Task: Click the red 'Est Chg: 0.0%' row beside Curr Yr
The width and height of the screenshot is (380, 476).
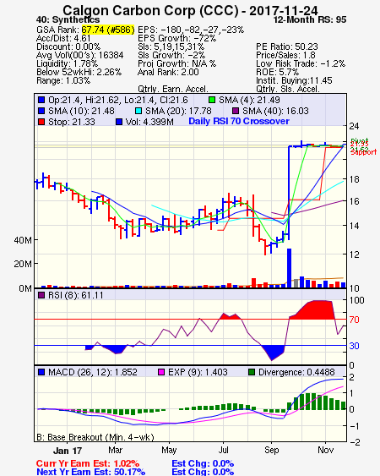Action: [203, 463]
